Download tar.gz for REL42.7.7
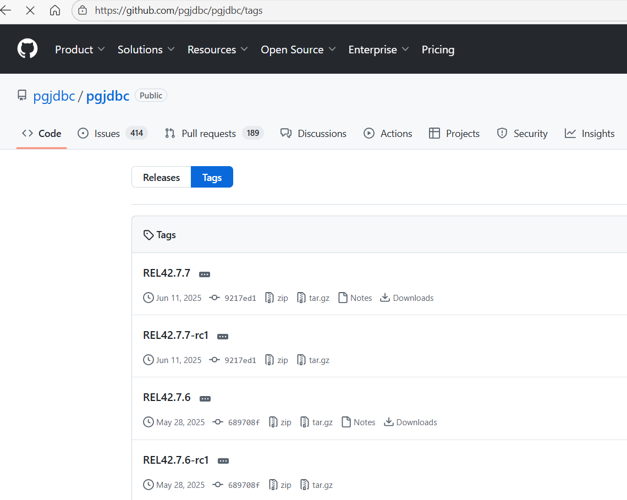The height and width of the screenshot is (500, 627). click(313, 298)
